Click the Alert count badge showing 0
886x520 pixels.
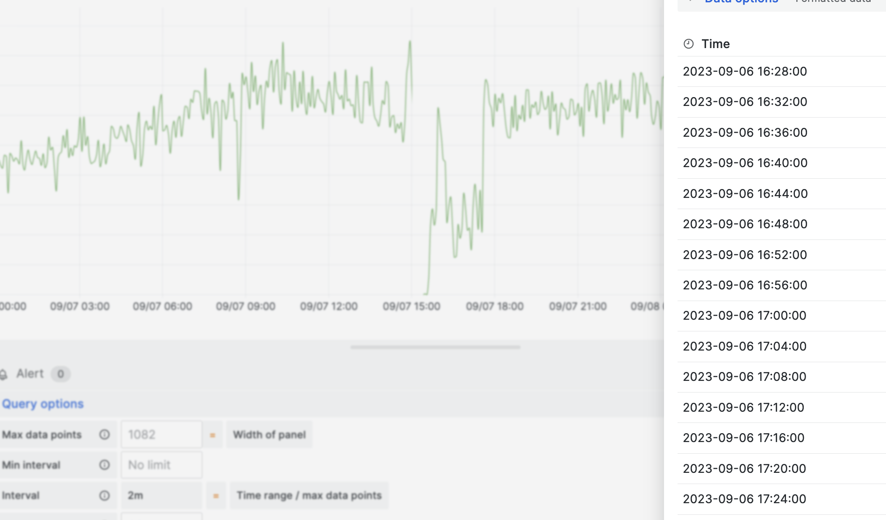pos(60,374)
